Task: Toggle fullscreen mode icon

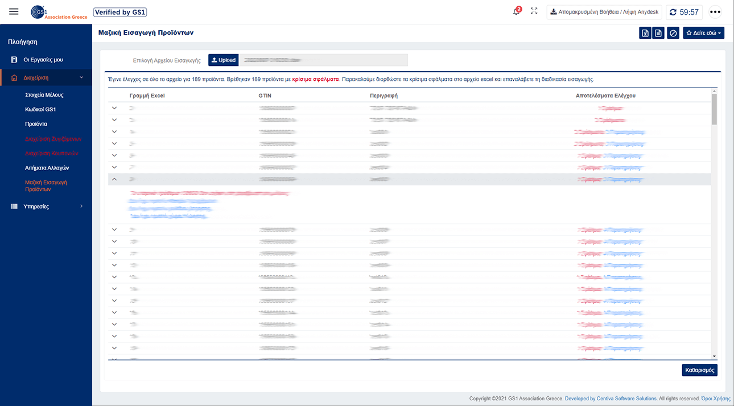Action: click(x=534, y=11)
